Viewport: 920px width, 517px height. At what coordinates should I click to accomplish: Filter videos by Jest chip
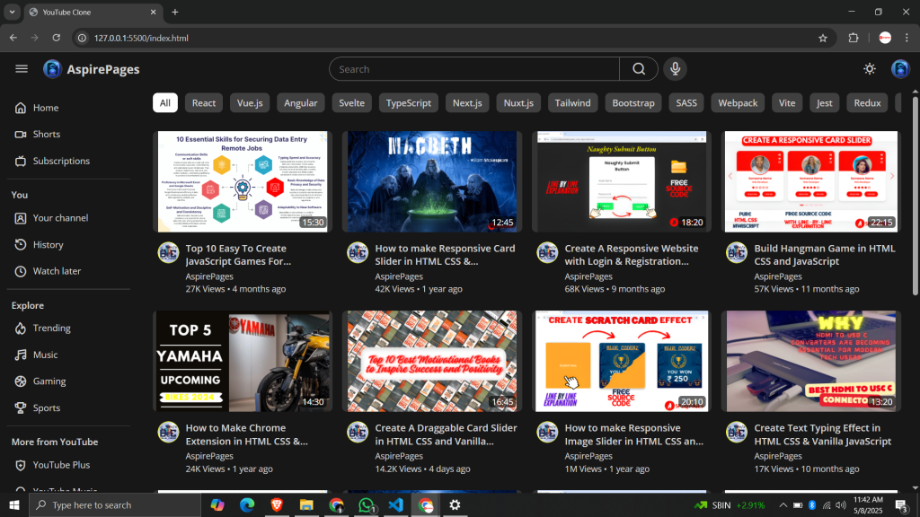825,102
